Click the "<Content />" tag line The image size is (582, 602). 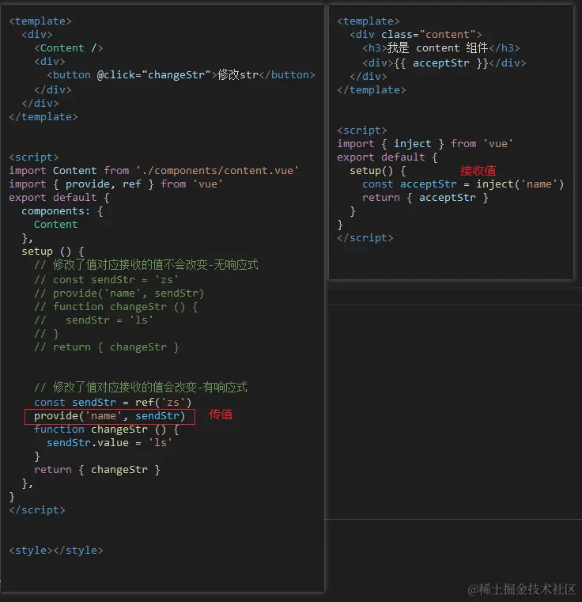pyautogui.click(x=69, y=48)
